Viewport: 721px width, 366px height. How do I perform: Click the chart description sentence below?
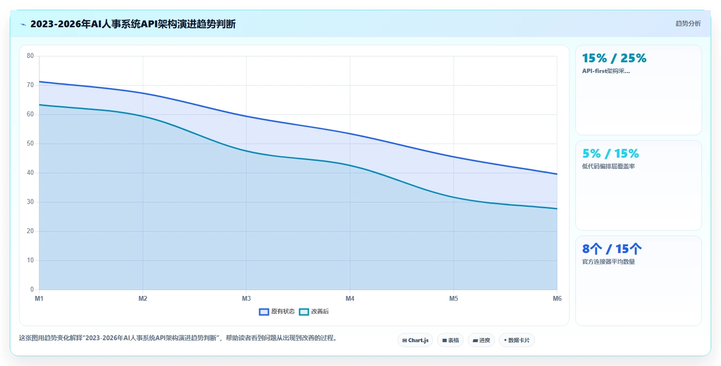[x=178, y=338]
